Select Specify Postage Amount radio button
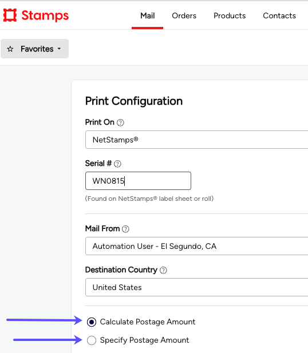 (x=92, y=340)
